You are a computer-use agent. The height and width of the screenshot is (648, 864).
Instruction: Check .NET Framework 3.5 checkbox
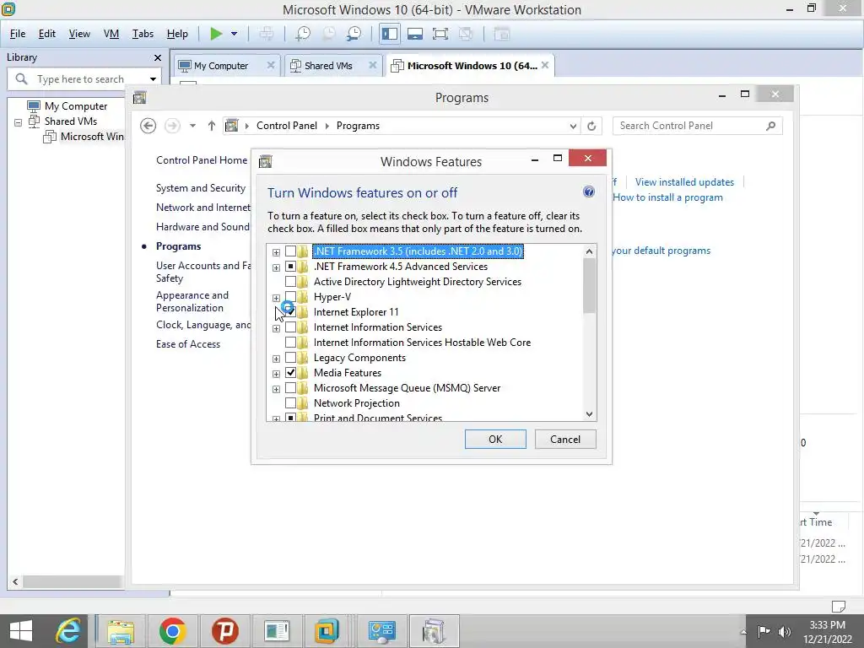(290, 251)
